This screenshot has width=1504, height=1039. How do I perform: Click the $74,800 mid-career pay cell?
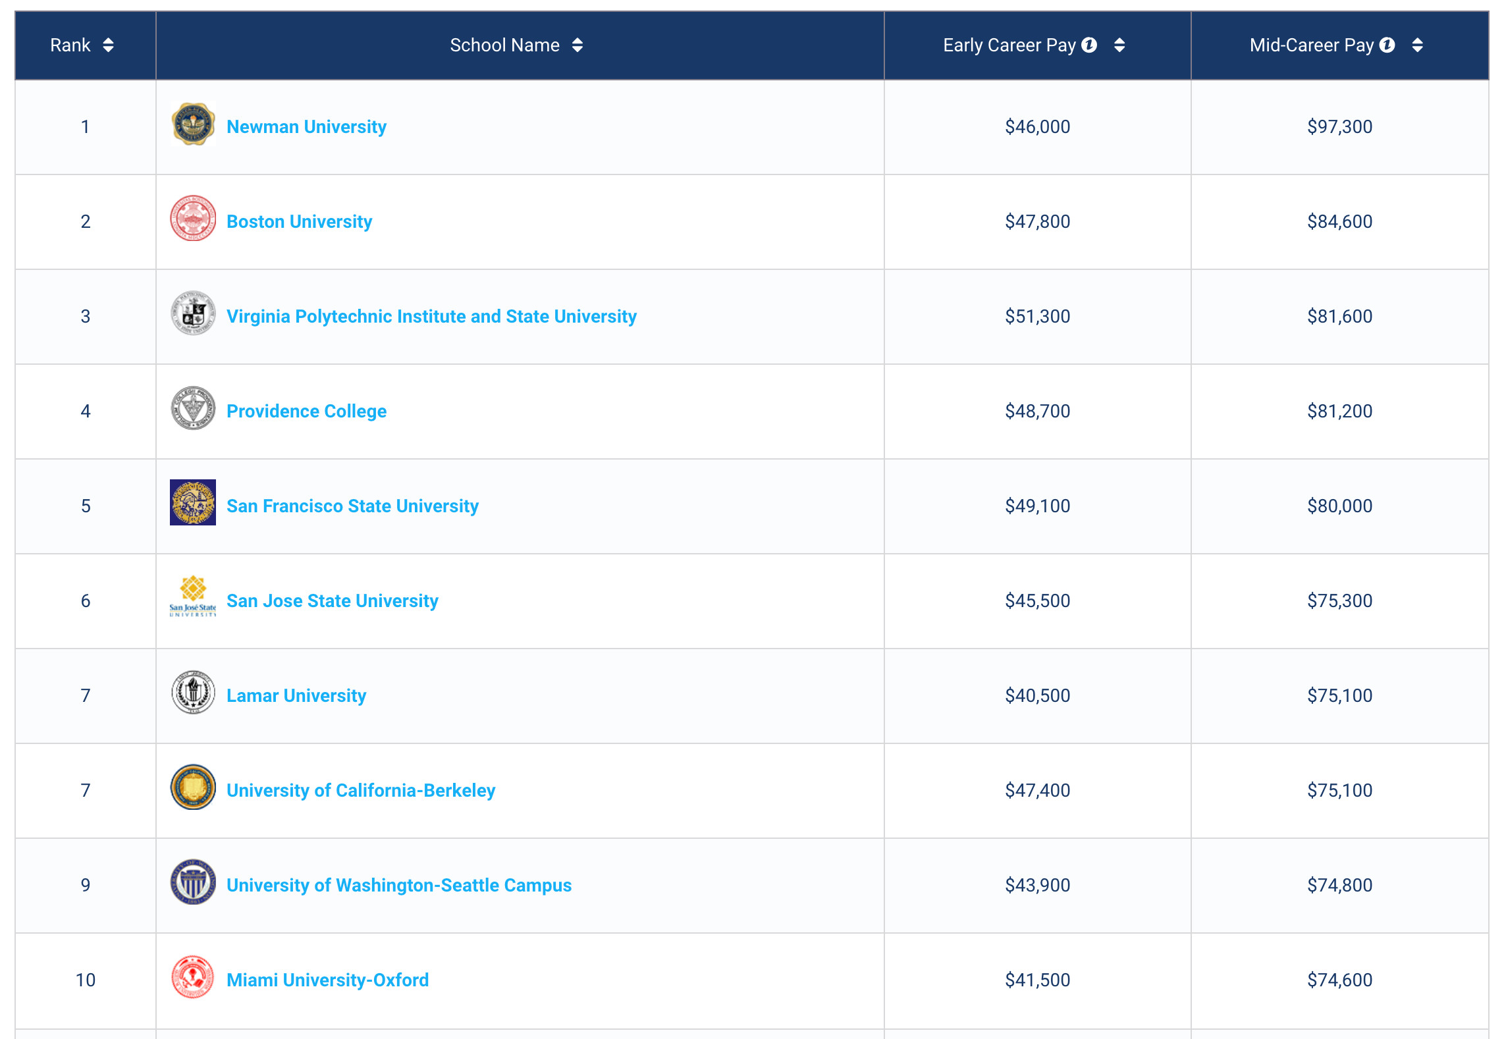pyautogui.click(x=1340, y=886)
